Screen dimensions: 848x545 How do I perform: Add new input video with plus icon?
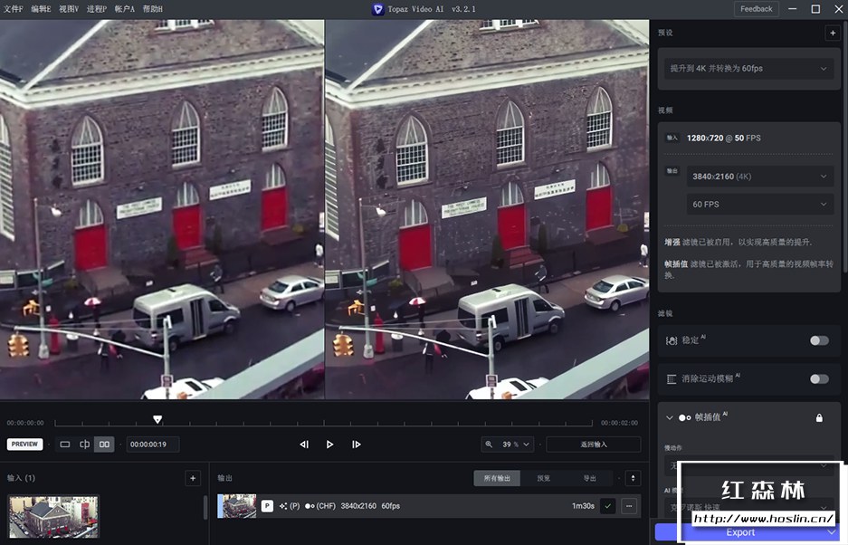[192, 478]
